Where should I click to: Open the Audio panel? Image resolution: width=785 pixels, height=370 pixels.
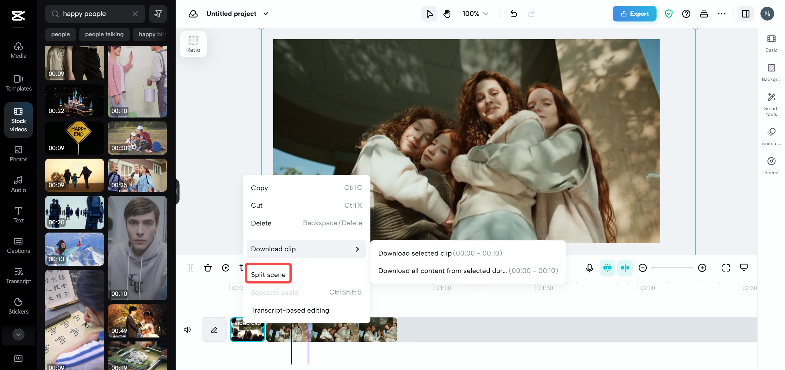coord(18,184)
